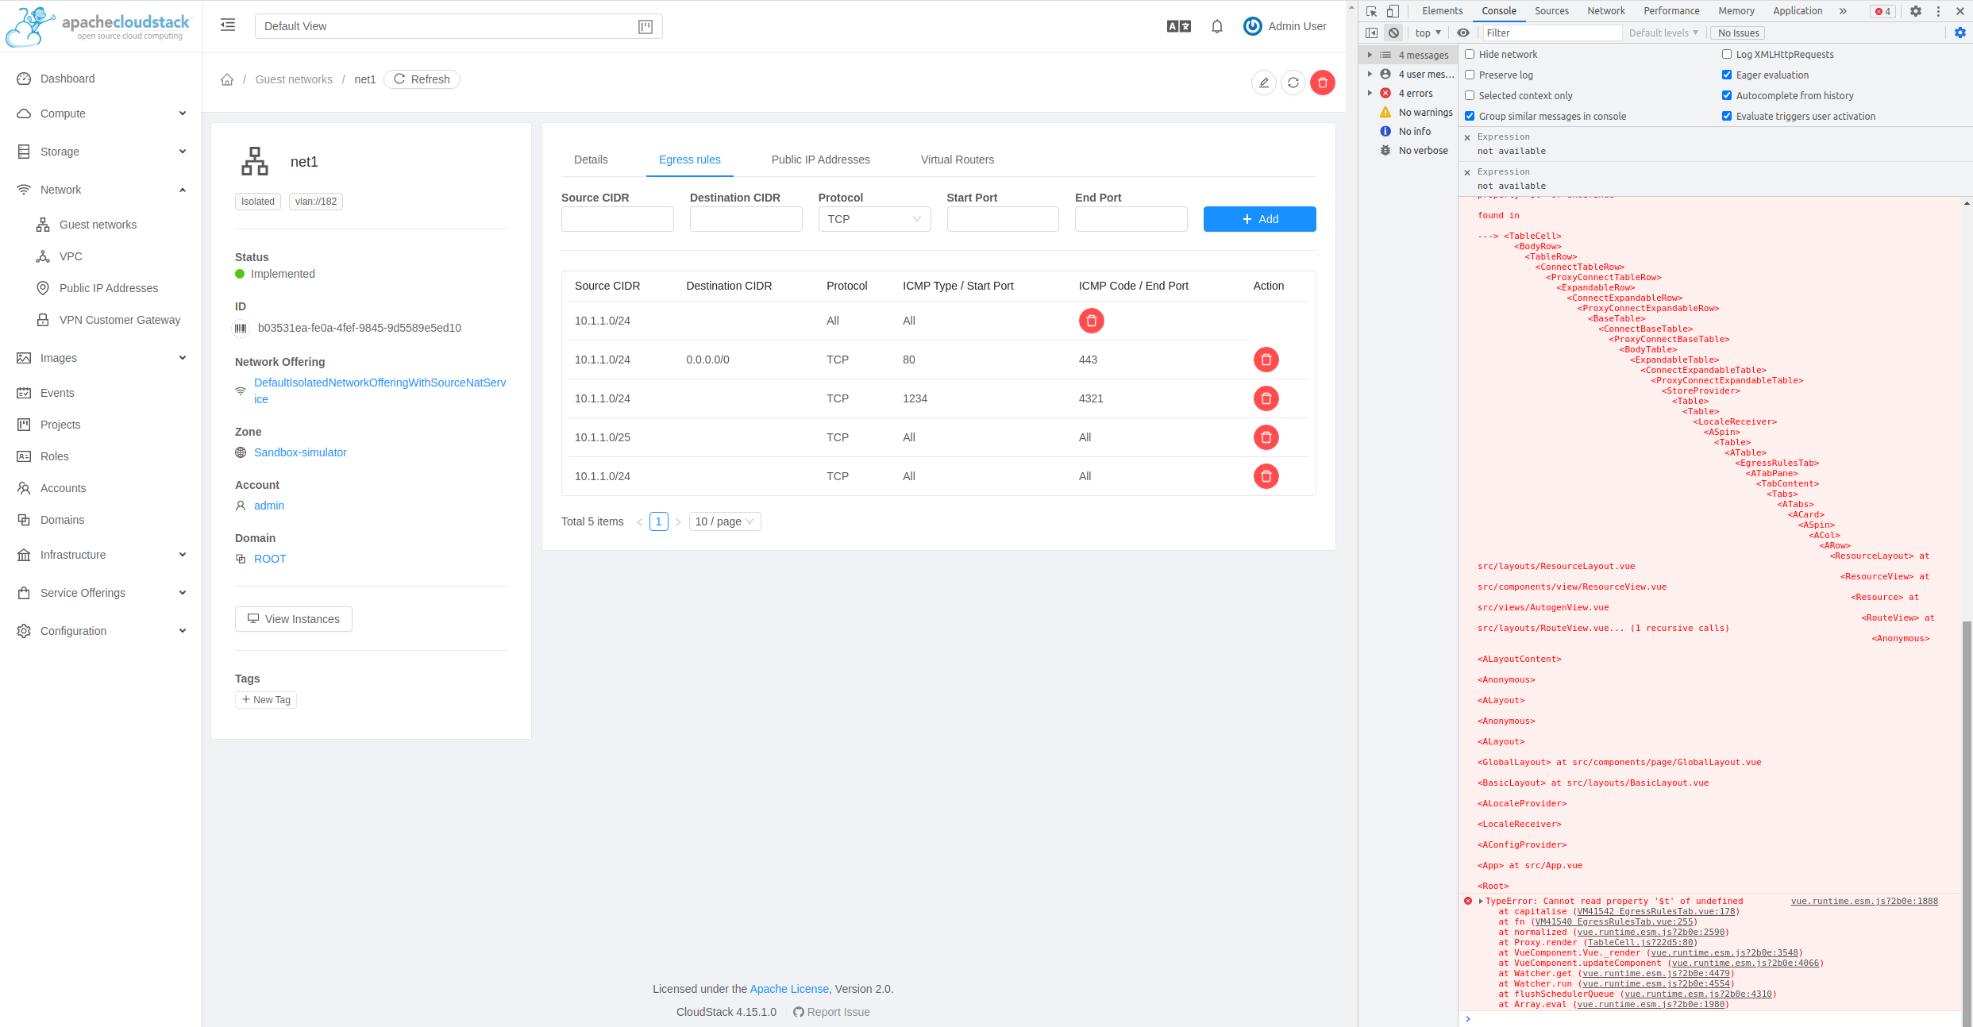Switch to Public IP Addresses tab
1973x1027 pixels.
click(x=820, y=160)
